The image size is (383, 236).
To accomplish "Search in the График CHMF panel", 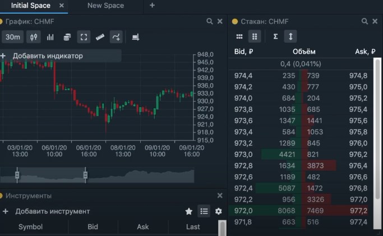I will coord(209,21).
